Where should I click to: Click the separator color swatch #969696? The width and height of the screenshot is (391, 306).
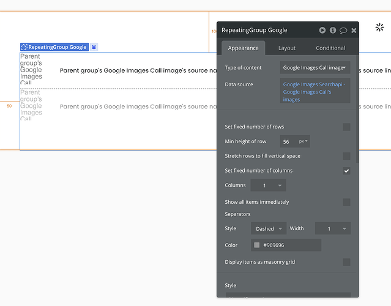257,245
